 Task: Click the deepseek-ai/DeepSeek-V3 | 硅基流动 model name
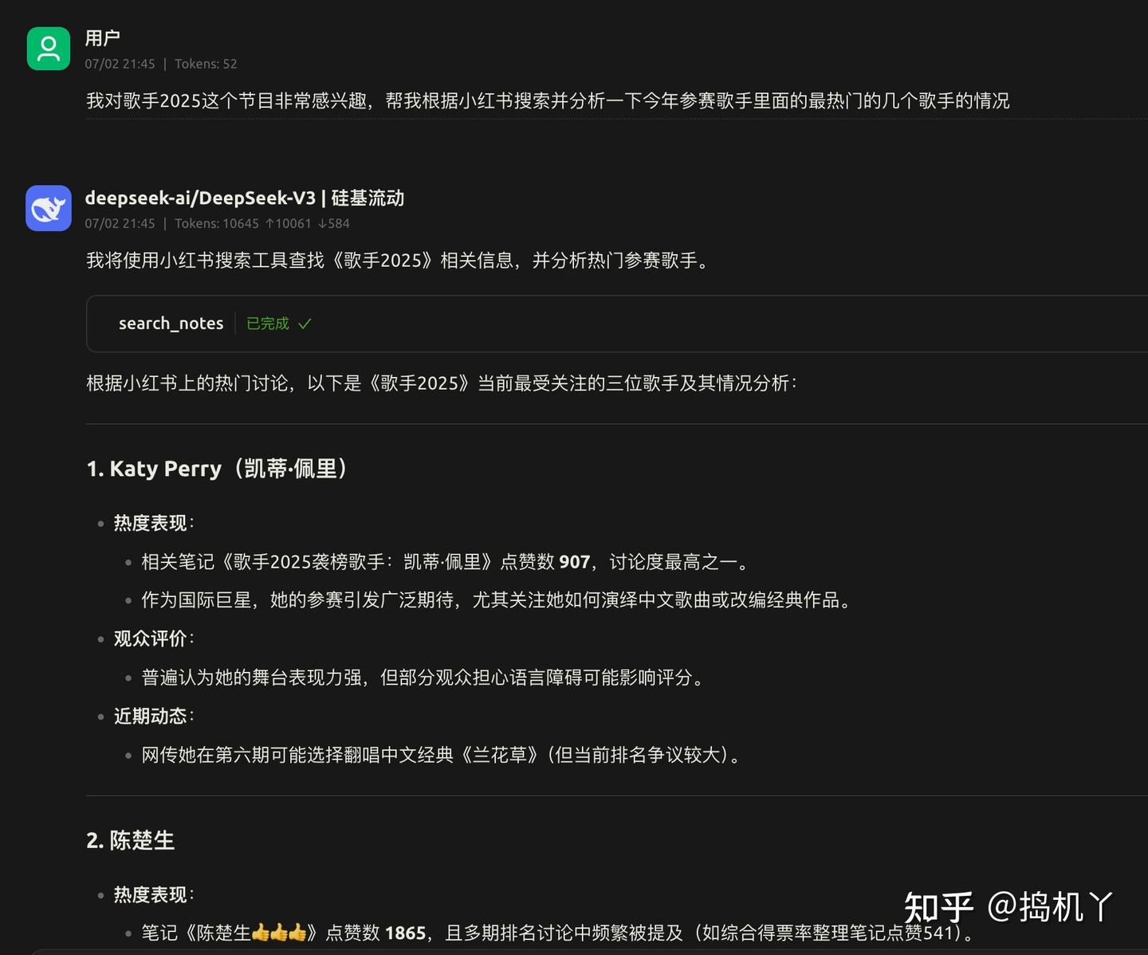(245, 198)
